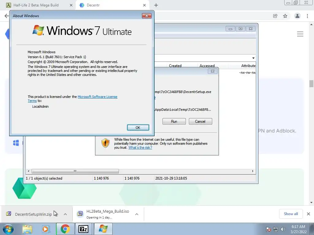Viewport: 314px width, 235px height.
Task: Click the green Decentr cube logo
Action: click(25, 188)
